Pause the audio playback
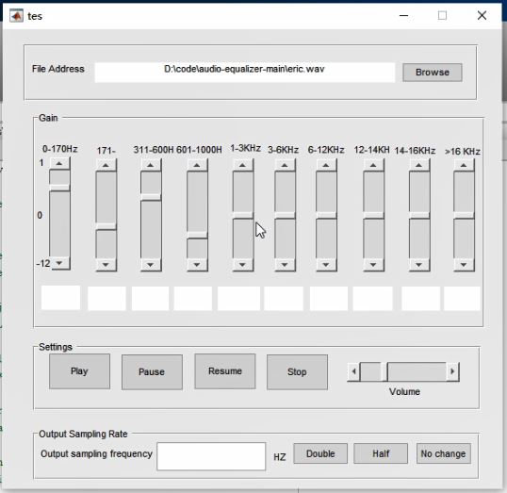Screen dimensions: 507x493 click(x=152, y=372)
